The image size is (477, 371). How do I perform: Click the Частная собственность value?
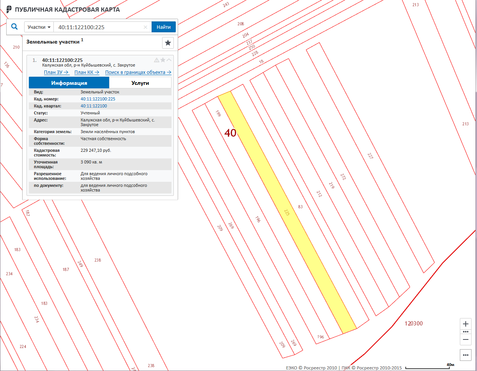pos(103,139)
